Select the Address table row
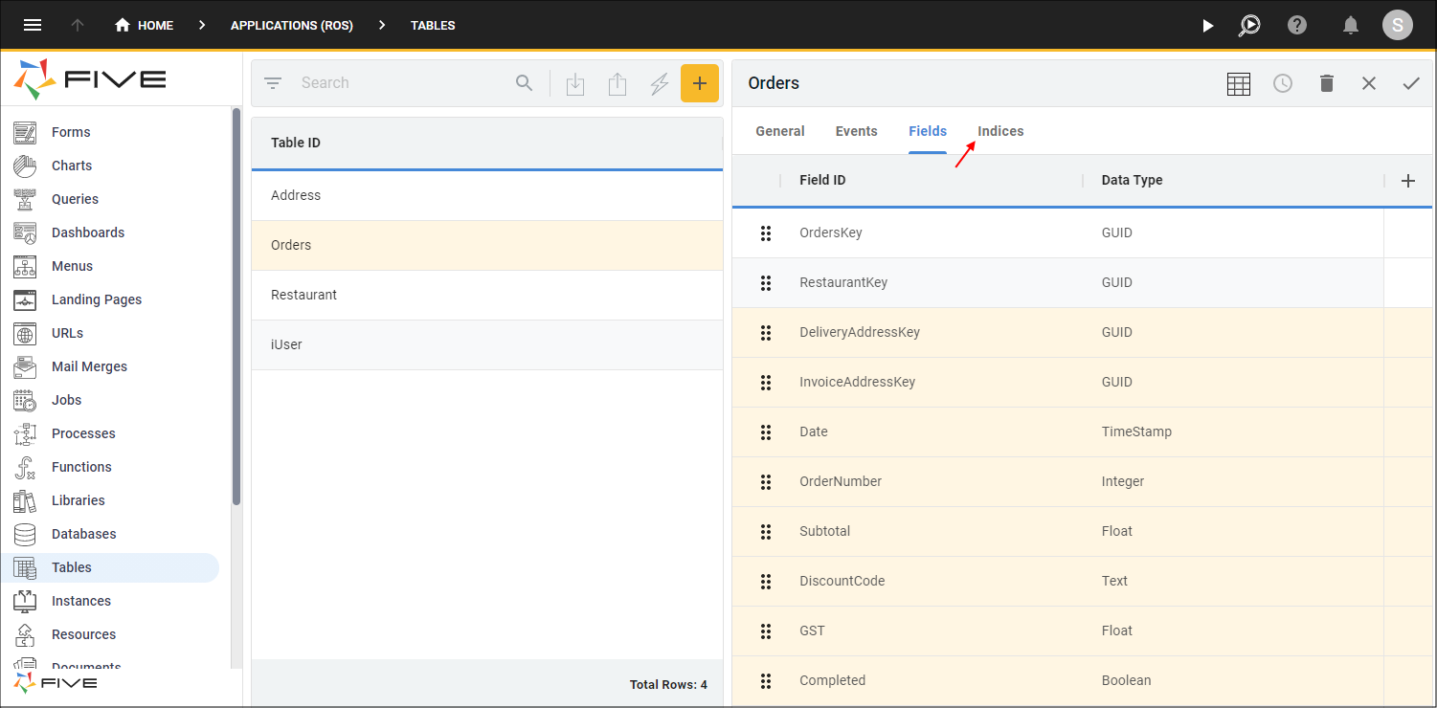This screenshot has height=708, width=1437. [x=487, y=195]
